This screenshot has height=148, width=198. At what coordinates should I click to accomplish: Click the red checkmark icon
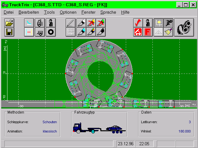[x=138, y=23]
